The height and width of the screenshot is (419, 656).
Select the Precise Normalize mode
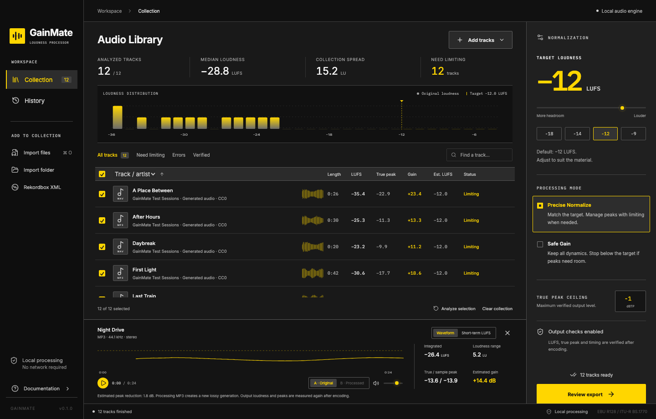tap(591, 214)
